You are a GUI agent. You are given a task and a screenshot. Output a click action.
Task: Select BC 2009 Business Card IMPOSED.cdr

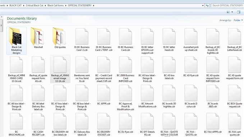(125, 69)
